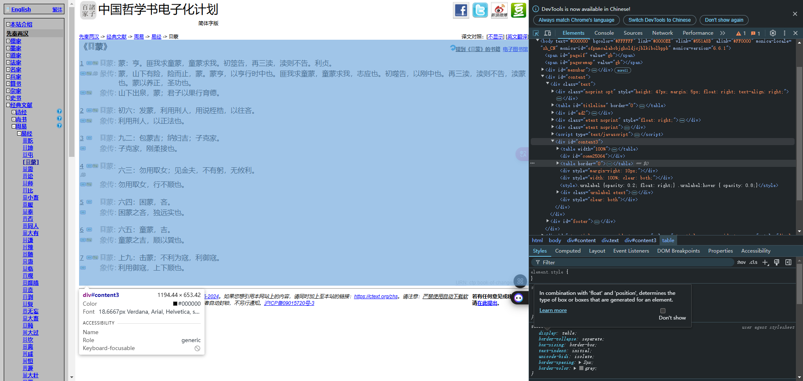803x381 pixels.
Task: Toggle the device toolbar icon in DevTools
Action: [x=547, y=33]
